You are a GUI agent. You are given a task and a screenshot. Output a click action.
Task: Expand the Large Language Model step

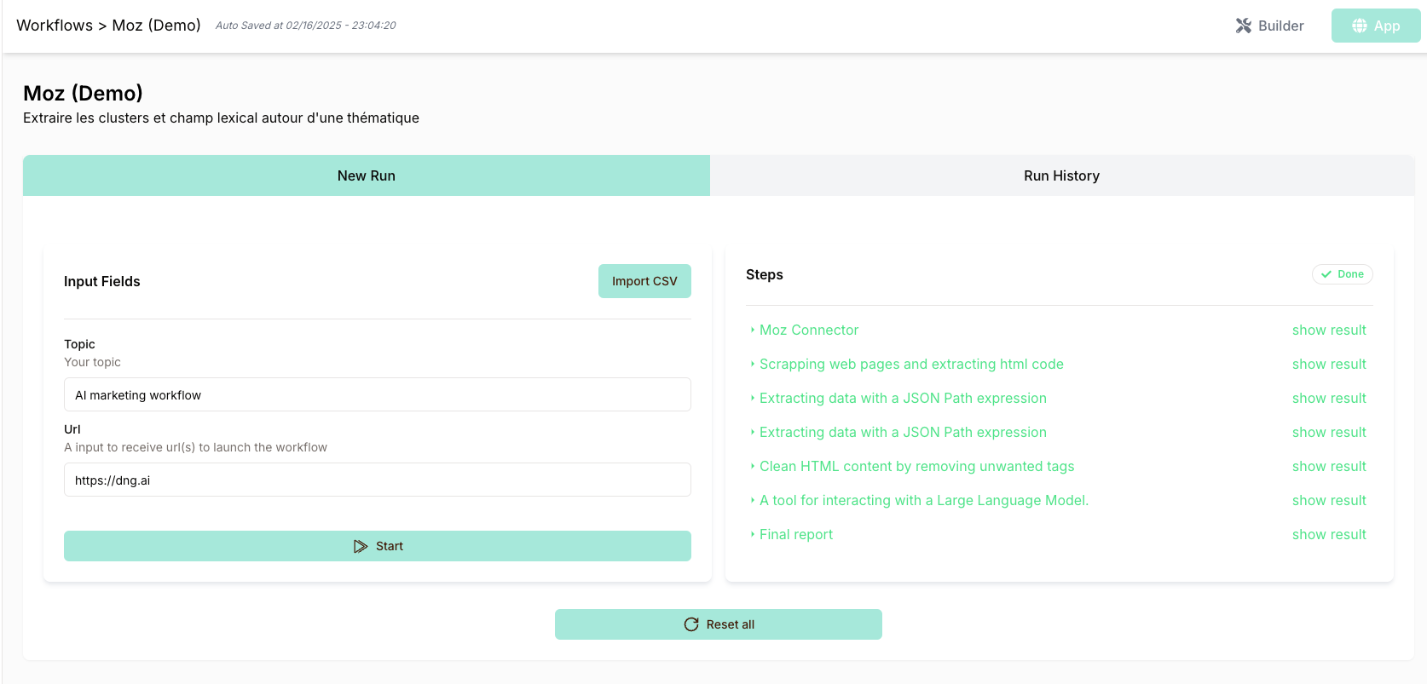pos(923,500)
